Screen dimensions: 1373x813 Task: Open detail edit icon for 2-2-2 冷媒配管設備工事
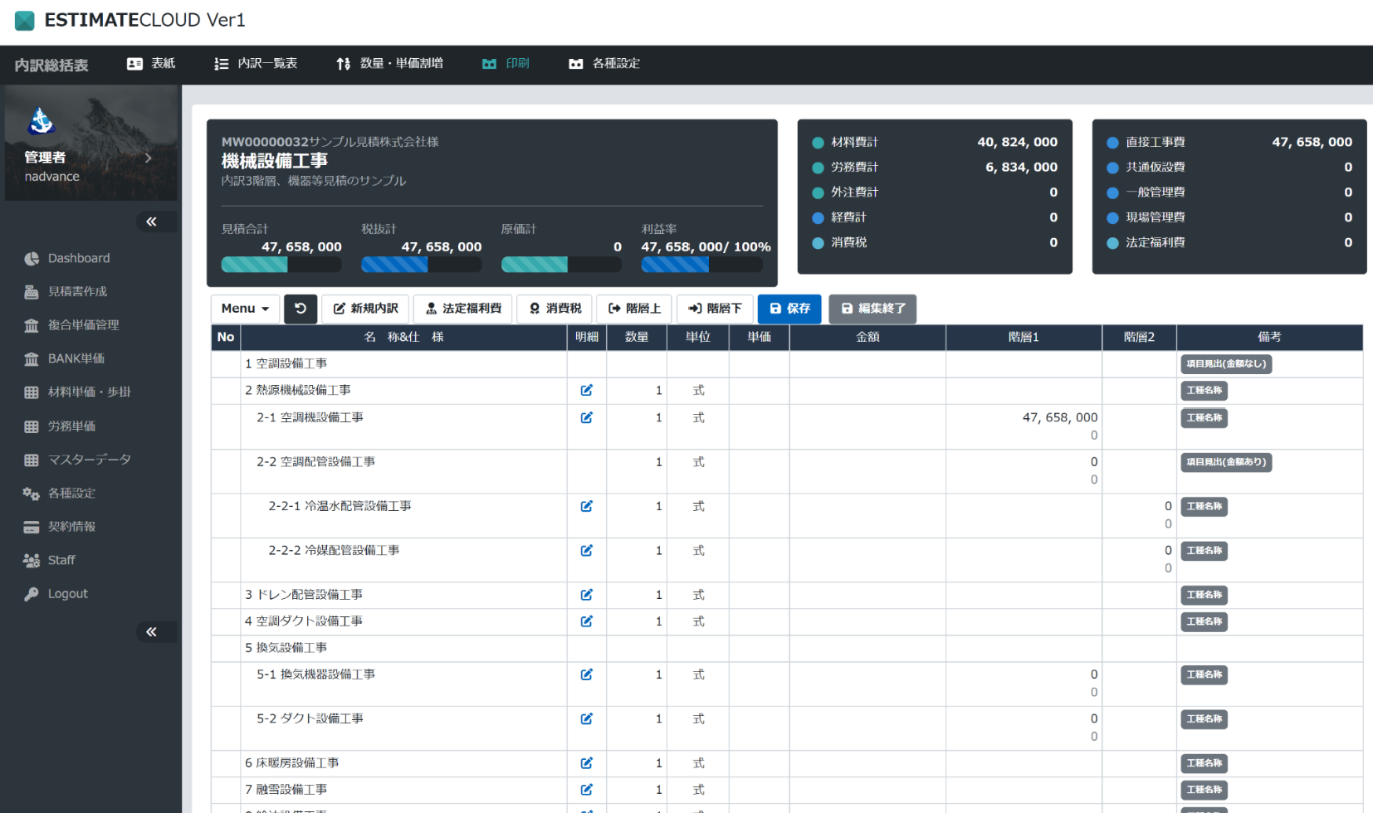point(587,550)
